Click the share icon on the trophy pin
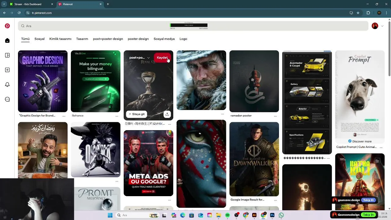391x220 pixels. 167,114
